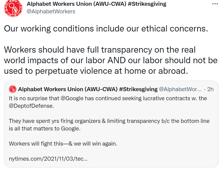Open the three-dot more options menu

point(215,4)
